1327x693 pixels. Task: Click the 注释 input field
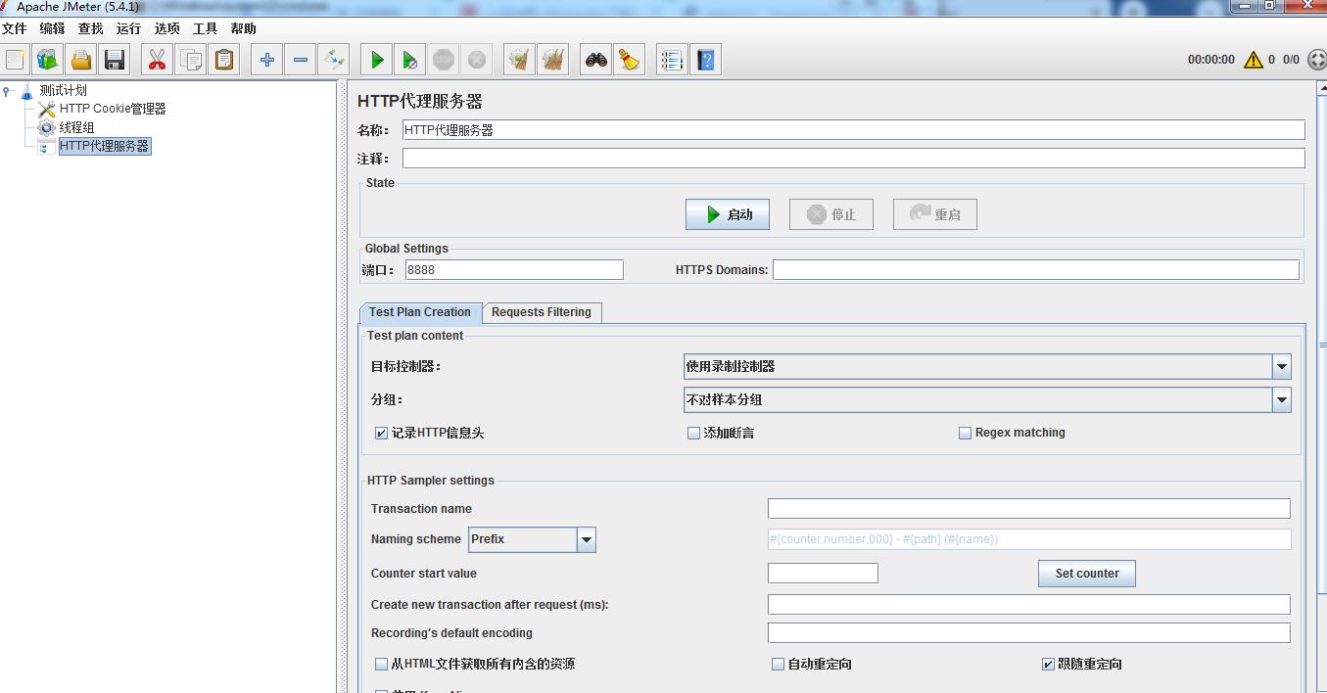[853, 158]
